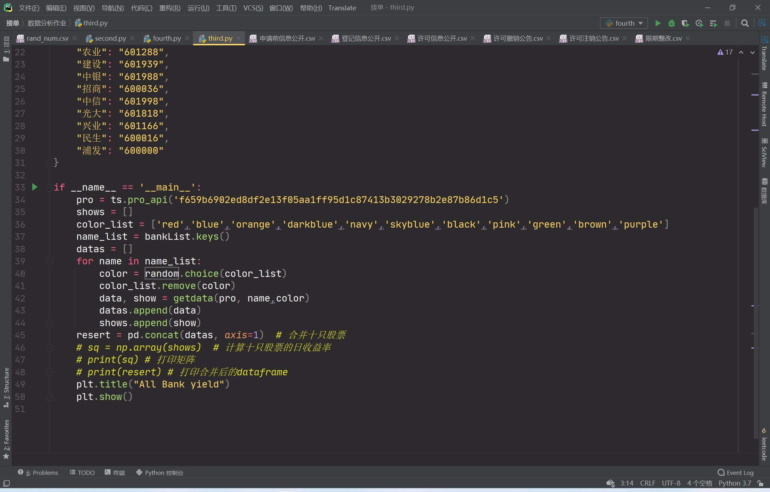
Task: Click the disabled stop button
Action: pyautogui.click(x=727, y=23)
